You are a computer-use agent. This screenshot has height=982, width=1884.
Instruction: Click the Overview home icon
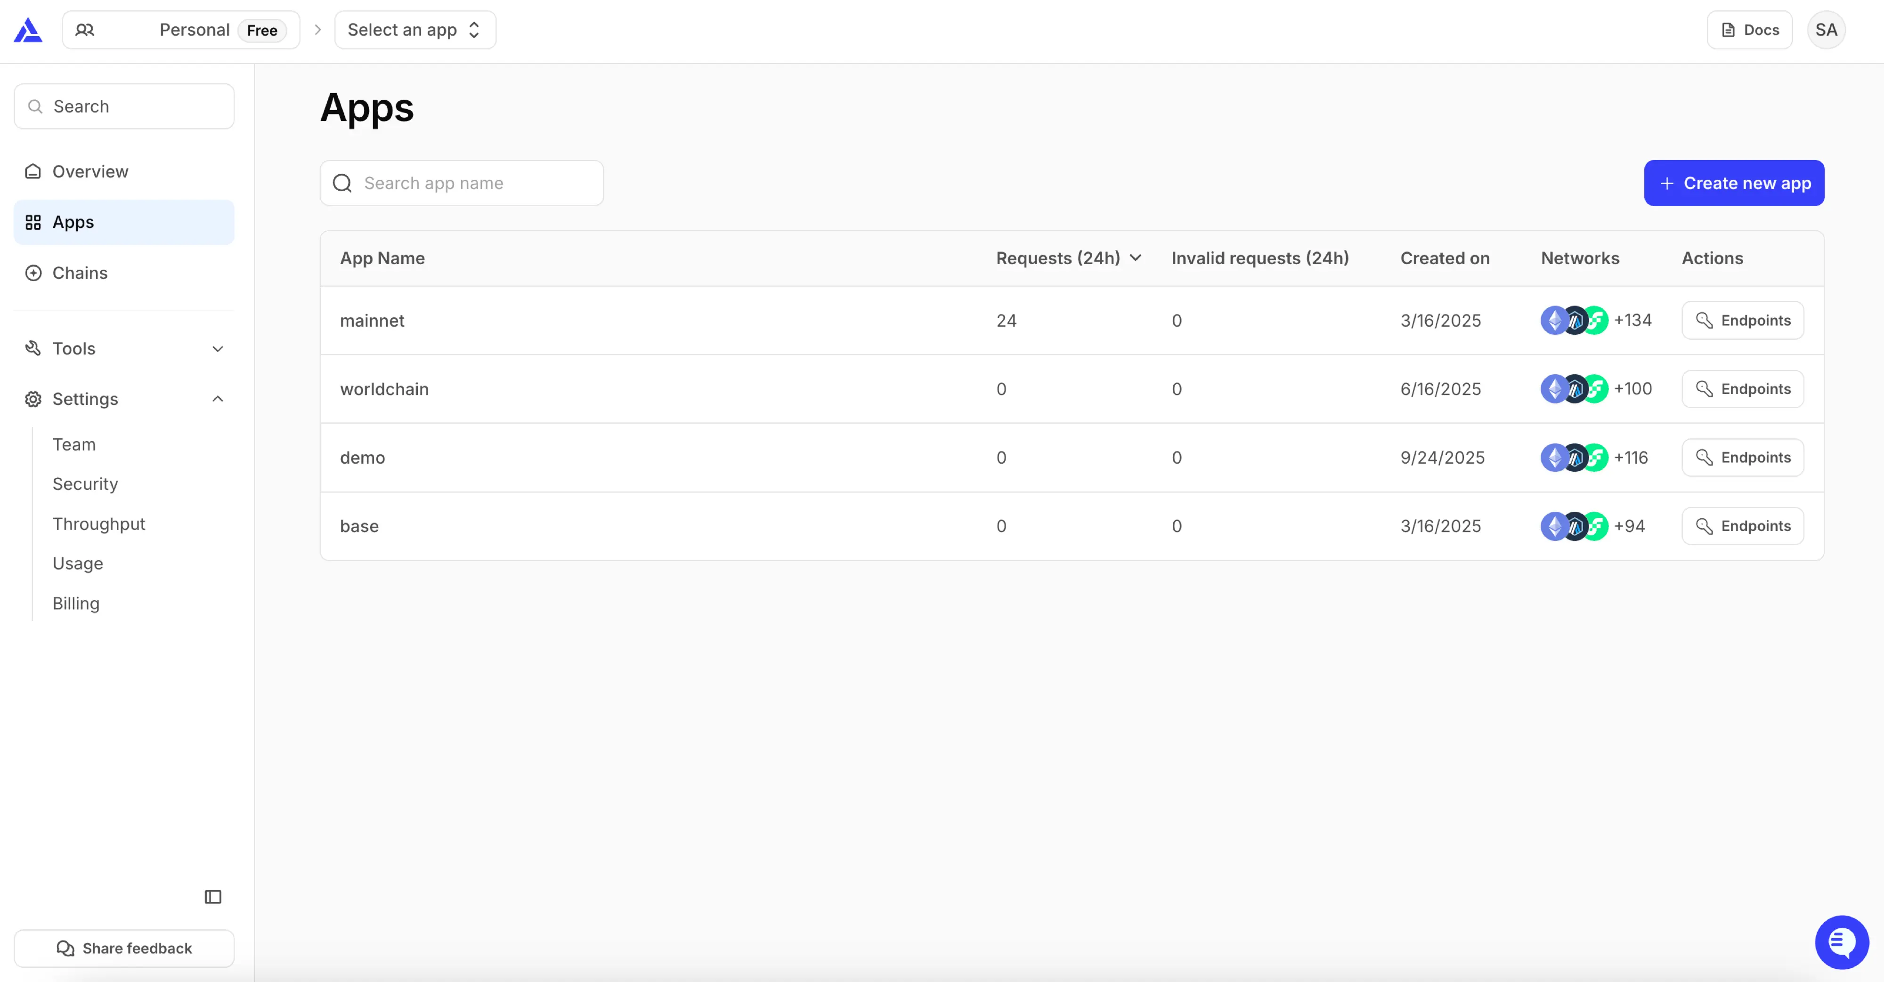pos(33,171)
